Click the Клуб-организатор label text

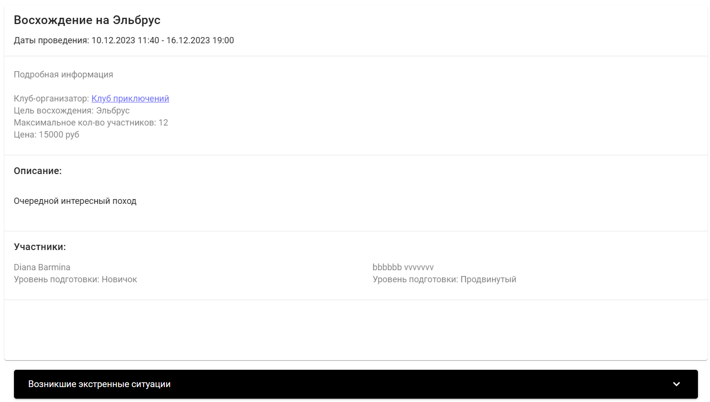[x=52, y=99]
